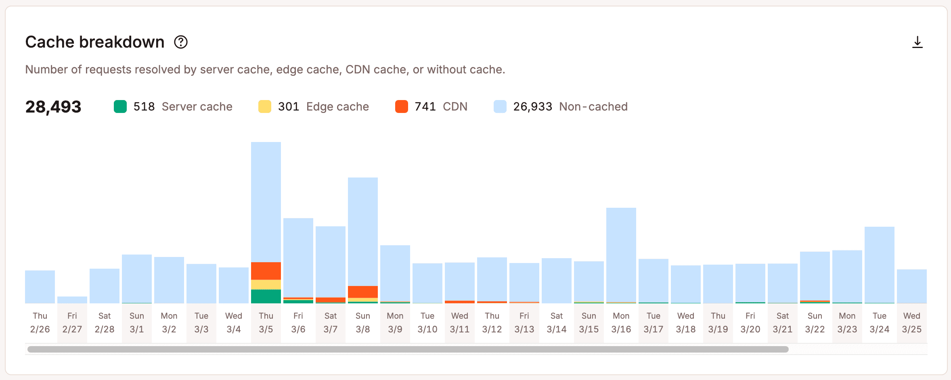
Task: Click the Edge cache legend label text
Action: point(338,106)
